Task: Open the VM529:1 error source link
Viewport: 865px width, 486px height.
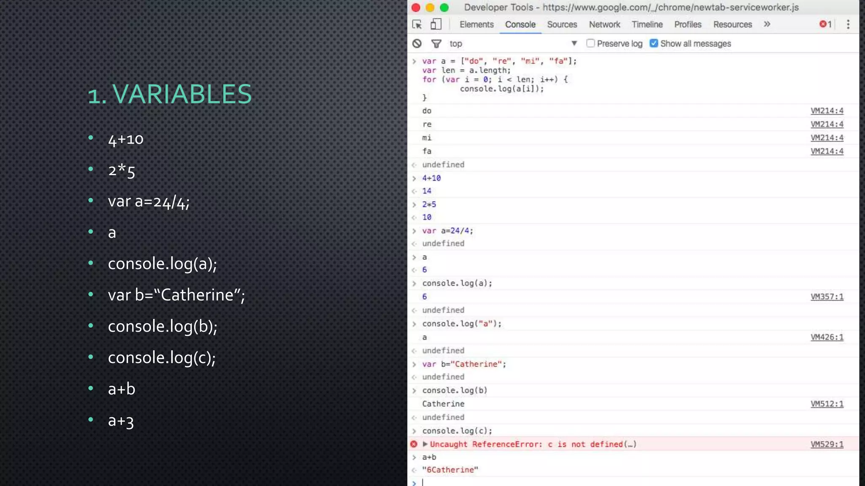Action: [827, 444]
